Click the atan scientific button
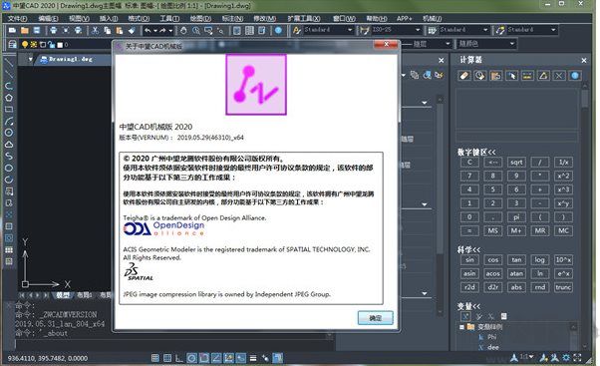This screenshot has height=366, width=600. click(x=516, y=273)
